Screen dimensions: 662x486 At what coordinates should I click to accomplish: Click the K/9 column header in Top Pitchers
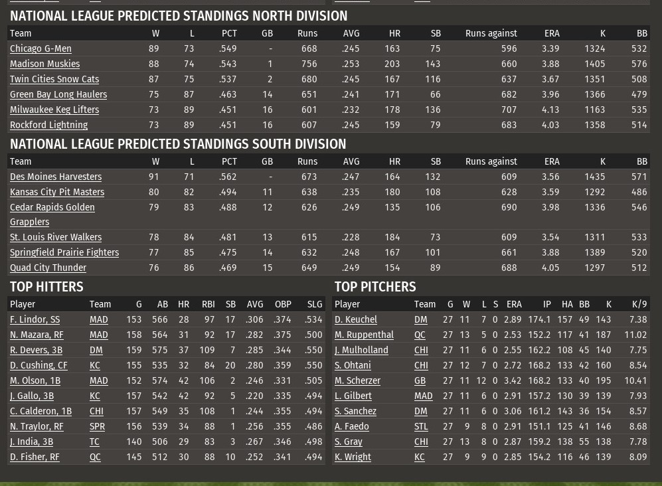[x=639, y=304]
